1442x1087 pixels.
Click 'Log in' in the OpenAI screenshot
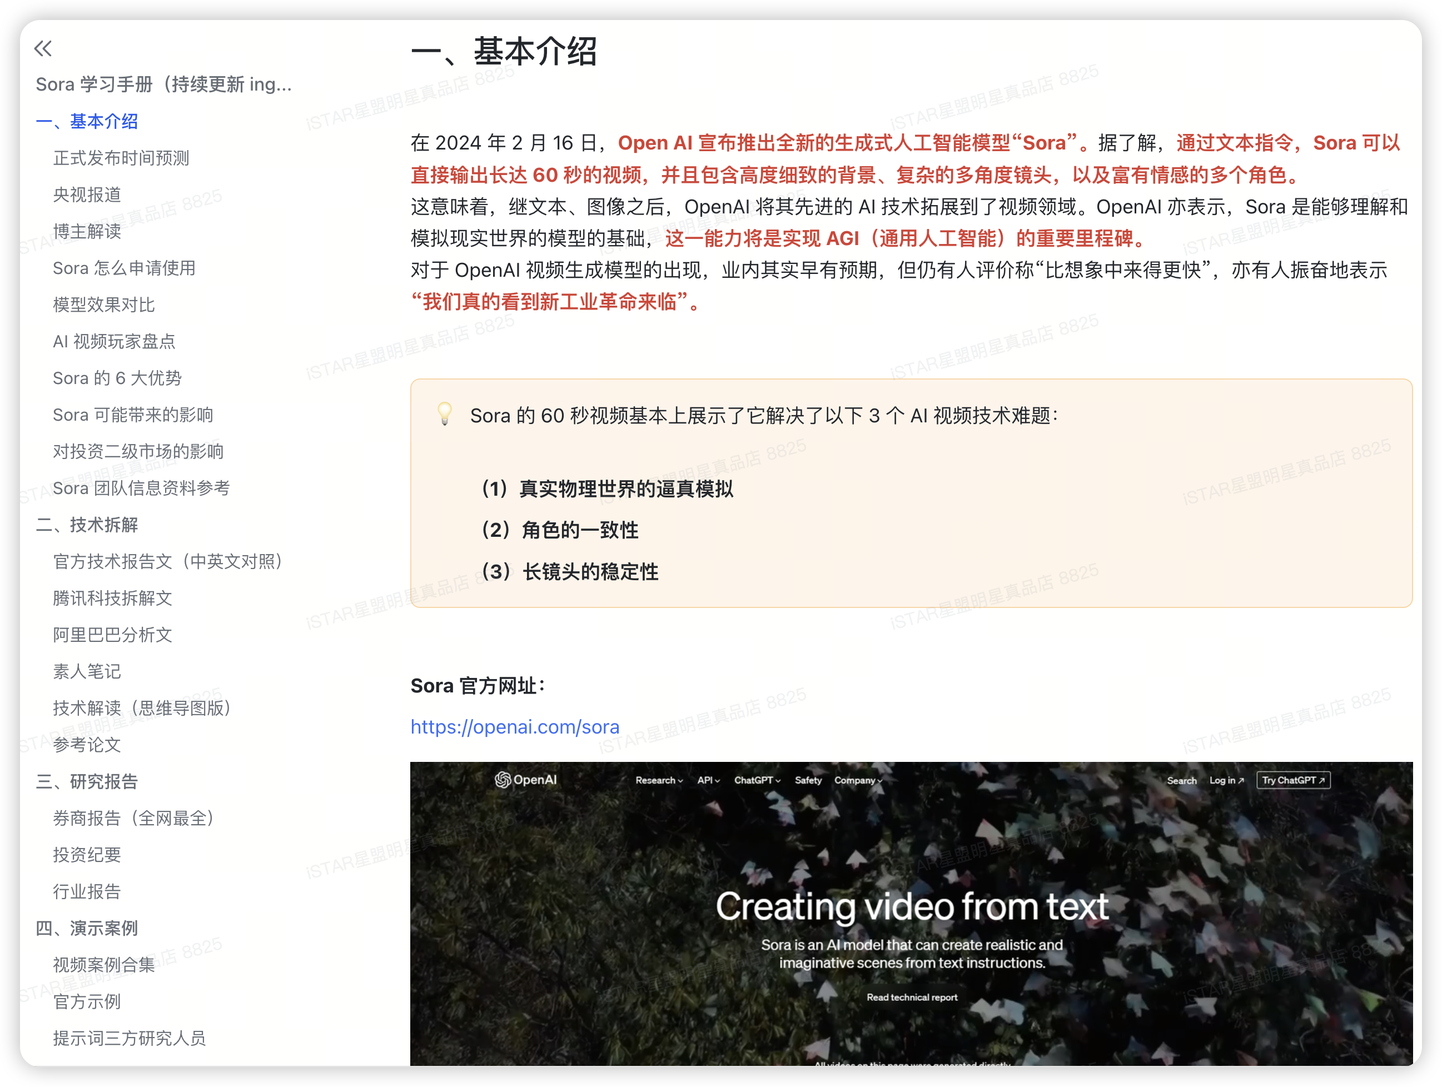click(x=1226, y=780)
